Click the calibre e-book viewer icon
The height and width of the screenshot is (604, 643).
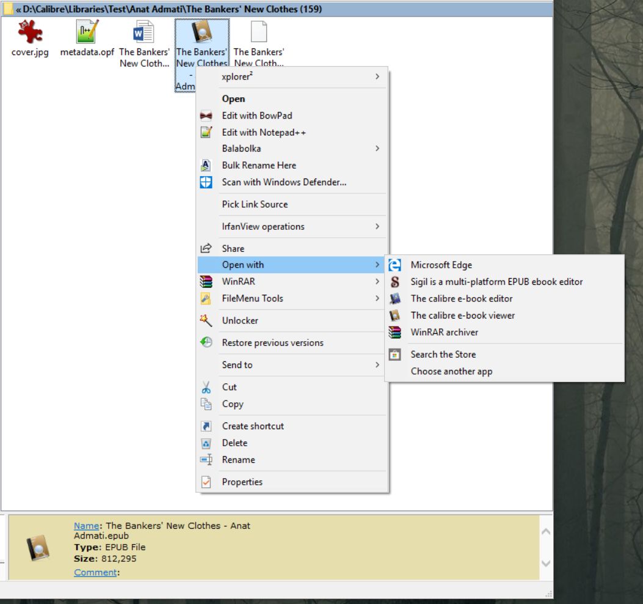(x=394, y=315)
